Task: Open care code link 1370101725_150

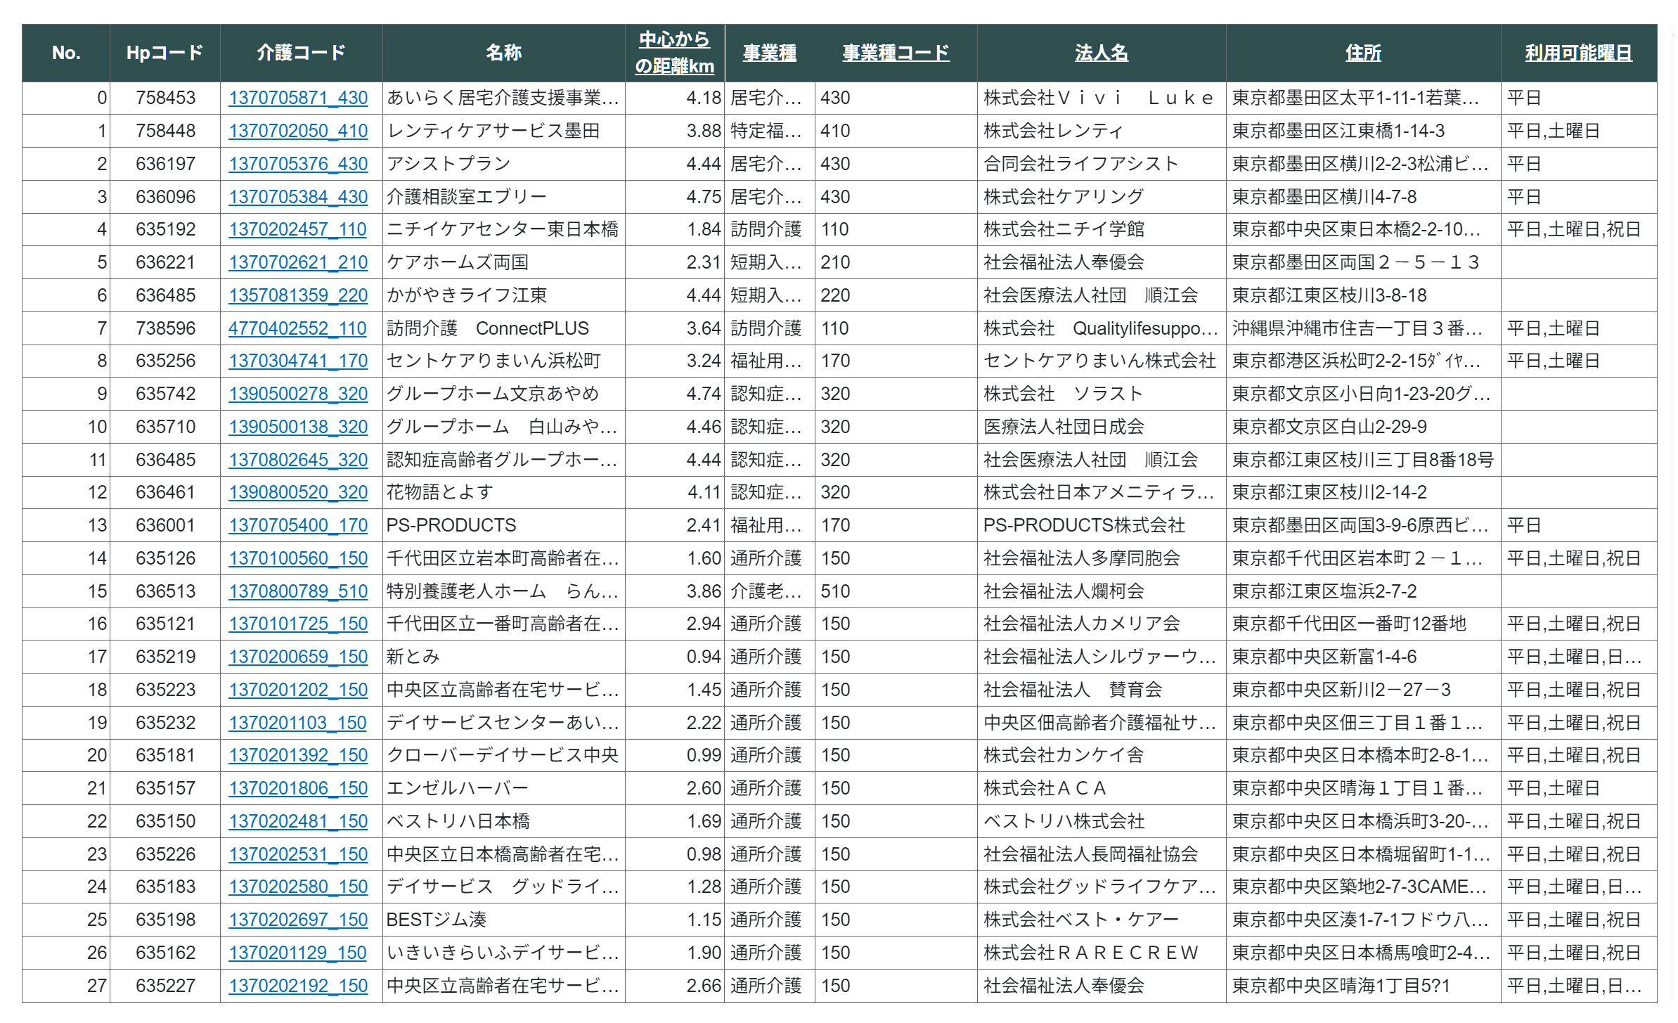Action: 298,624
